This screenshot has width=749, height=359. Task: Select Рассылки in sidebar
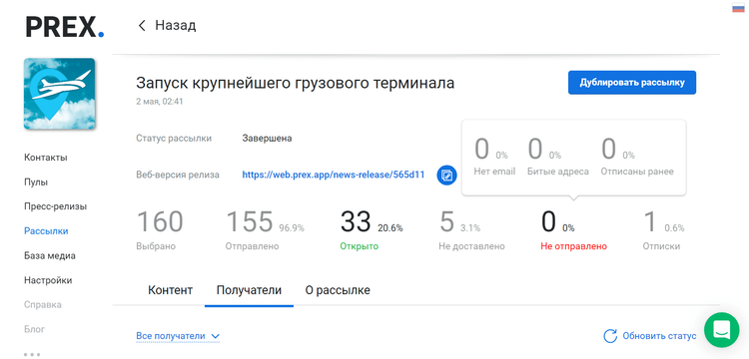(46, 231)
